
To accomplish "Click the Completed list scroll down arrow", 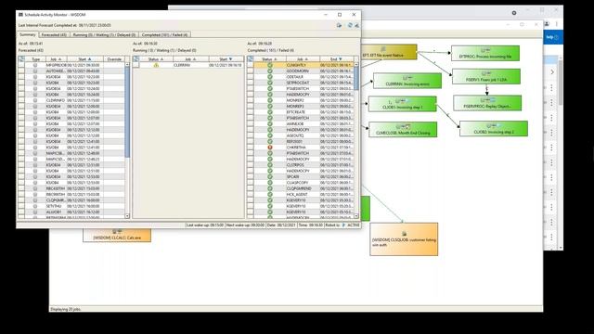I will coord(356,216).
